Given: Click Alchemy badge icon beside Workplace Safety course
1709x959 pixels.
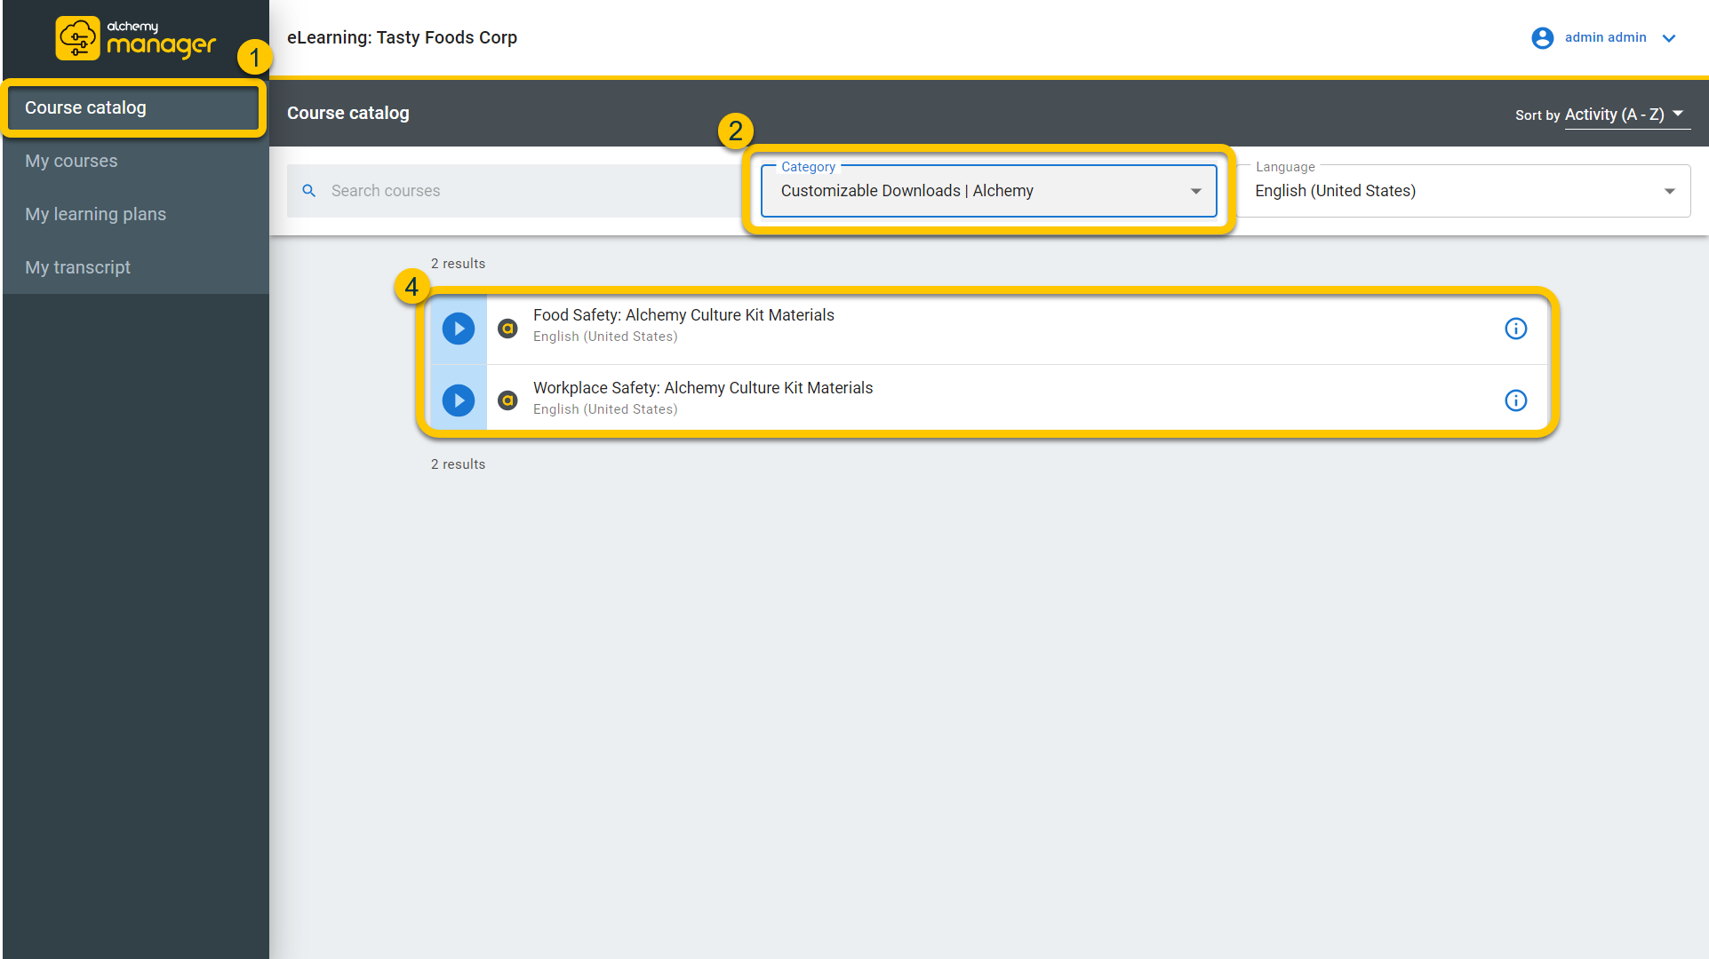Looking at the screenshot, I should [x=507, y=400].
